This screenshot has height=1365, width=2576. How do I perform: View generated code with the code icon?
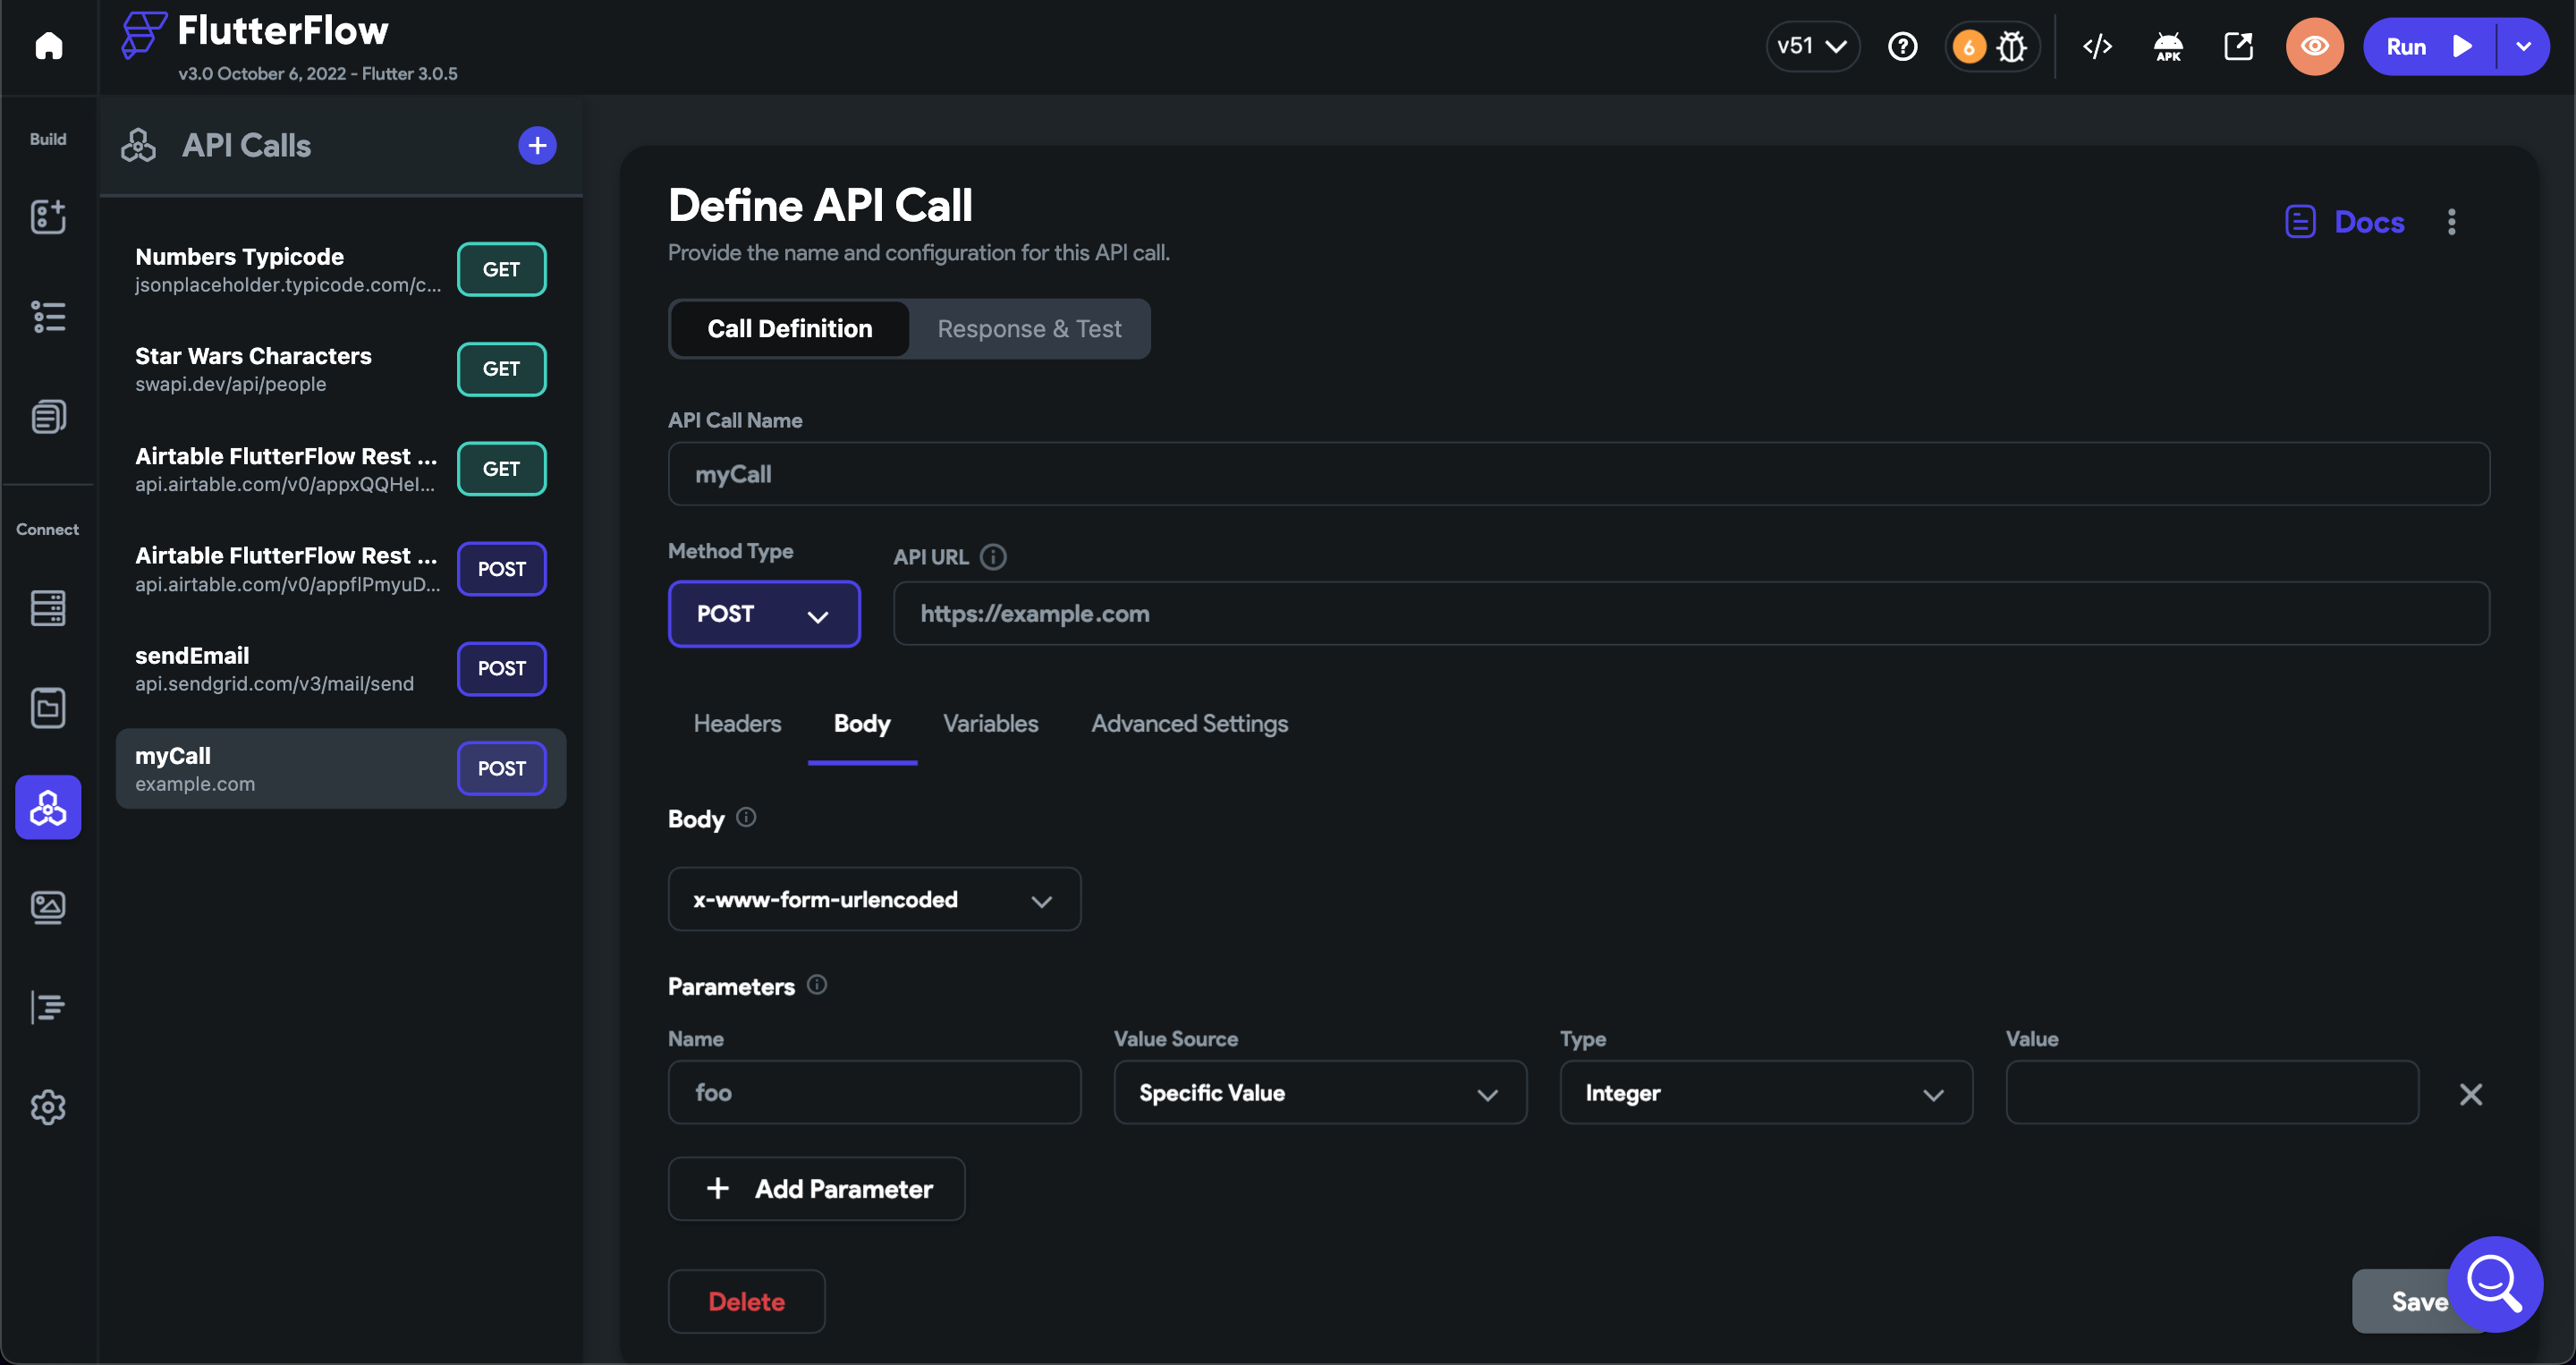(2097, 46)
